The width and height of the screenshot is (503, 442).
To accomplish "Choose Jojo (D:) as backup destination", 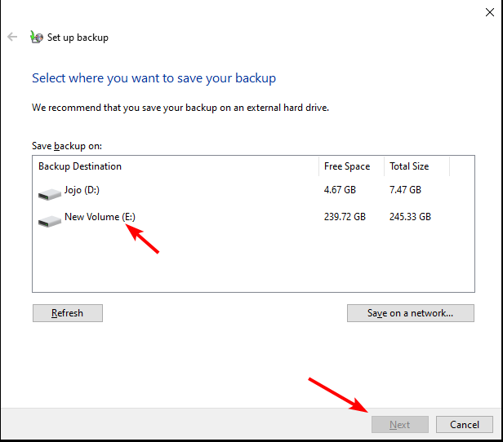I will 82,190.
